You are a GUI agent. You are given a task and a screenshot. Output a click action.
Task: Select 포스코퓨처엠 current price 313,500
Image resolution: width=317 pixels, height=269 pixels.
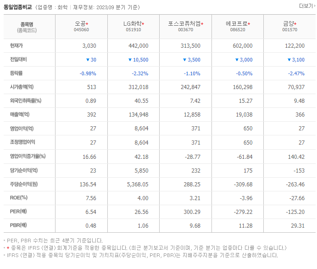pyautogui.click(x=191, y=46)
